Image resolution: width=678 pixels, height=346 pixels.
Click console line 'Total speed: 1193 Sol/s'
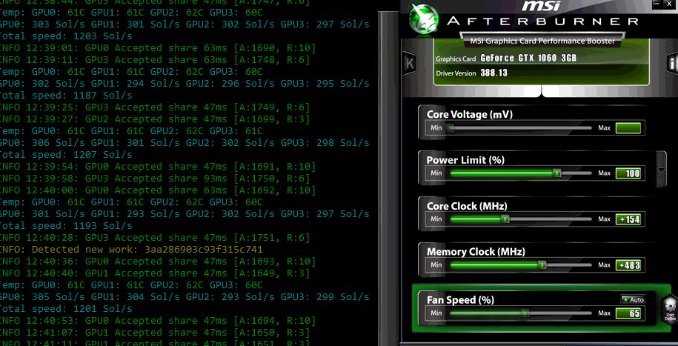click(65, 226)
